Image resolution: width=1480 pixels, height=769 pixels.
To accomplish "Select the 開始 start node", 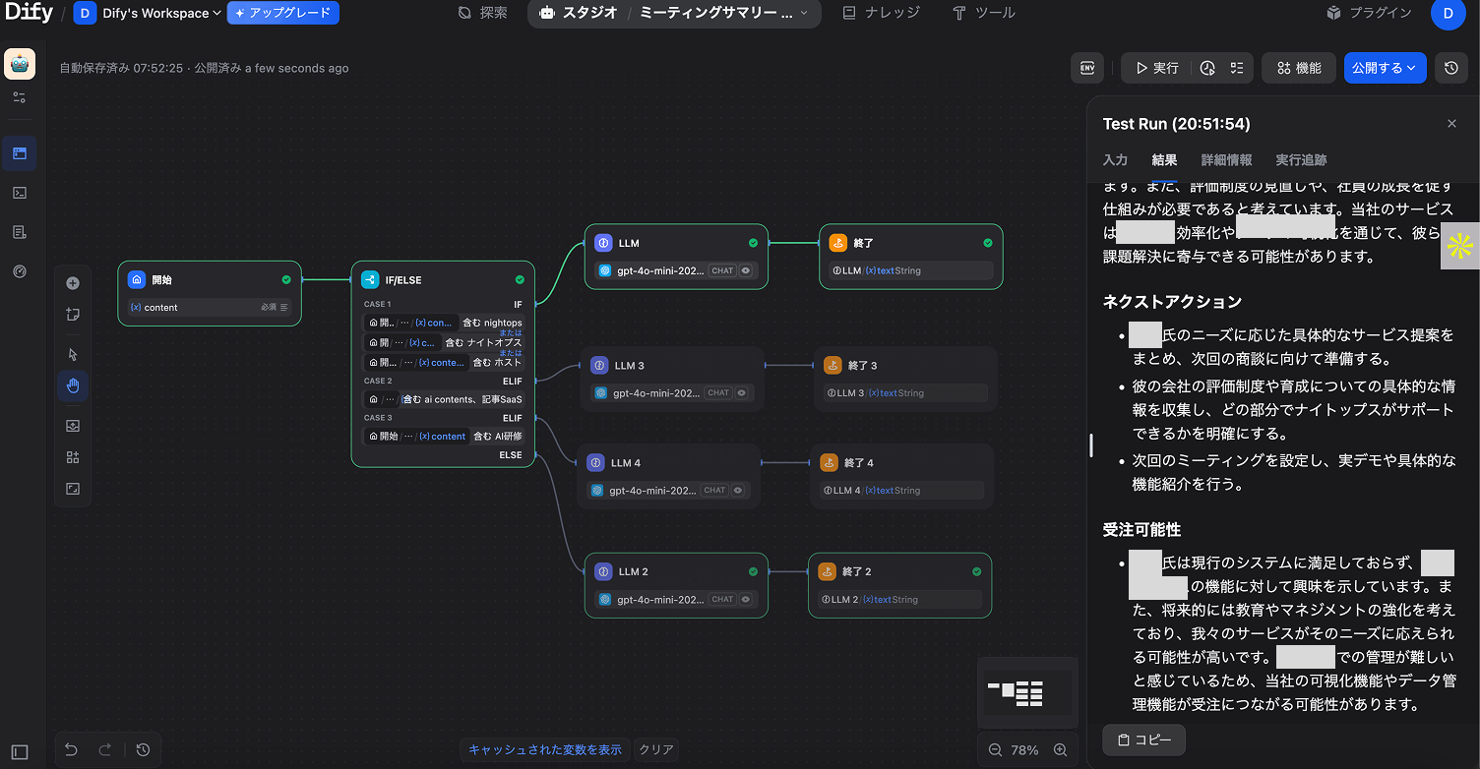I will point(210,292).
